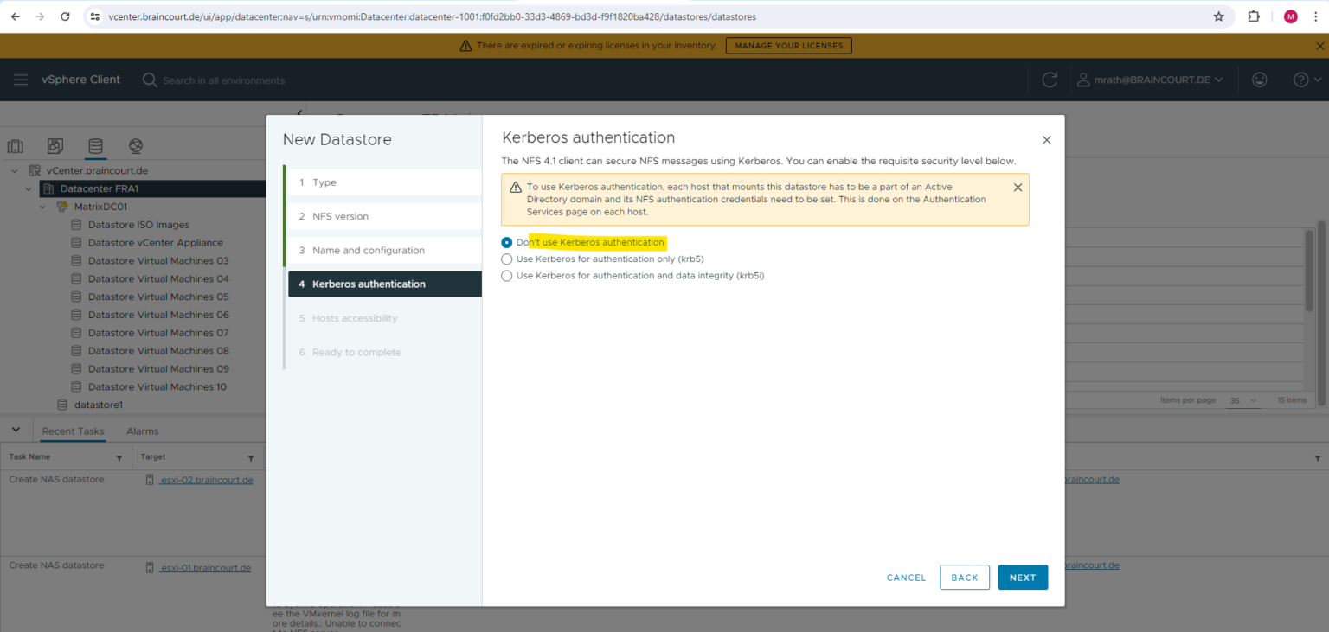Filter the Task Name column
This screenshot has width=1329, height=632.
coord(119,457)
